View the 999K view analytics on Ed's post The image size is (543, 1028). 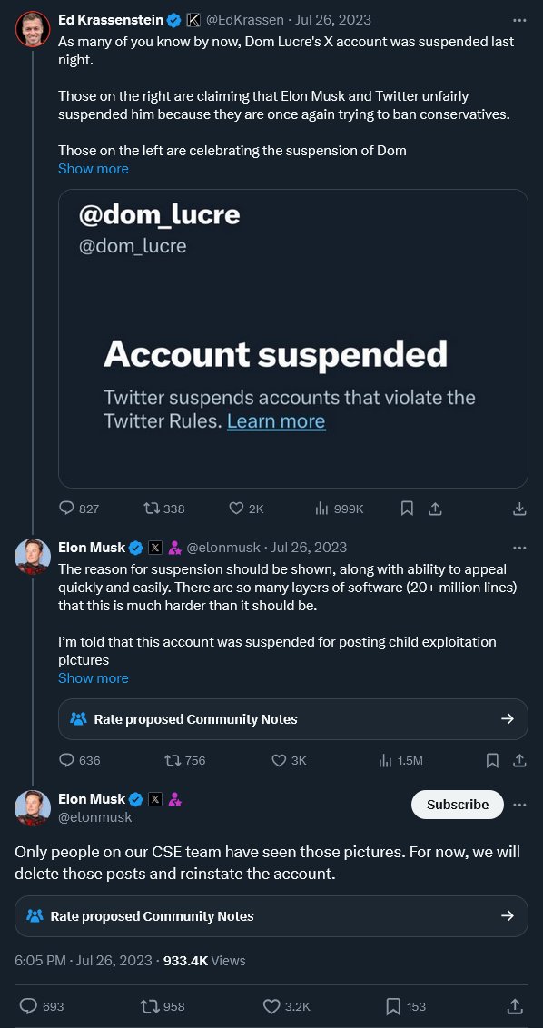click(339, 509)
